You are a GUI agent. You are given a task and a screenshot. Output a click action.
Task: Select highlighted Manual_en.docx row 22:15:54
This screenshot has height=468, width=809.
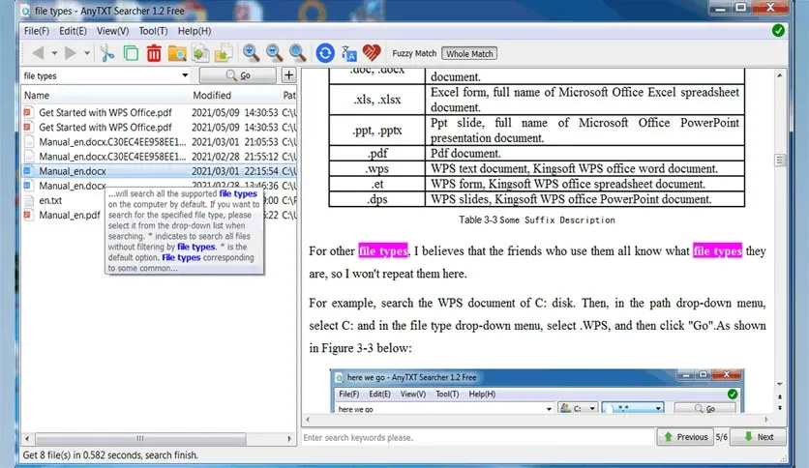click(160, 171)
